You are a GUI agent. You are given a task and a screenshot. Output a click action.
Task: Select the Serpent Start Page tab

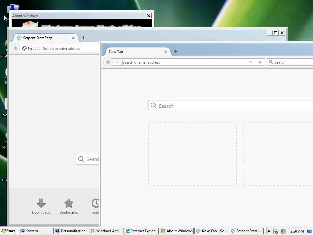coord(46,38)
